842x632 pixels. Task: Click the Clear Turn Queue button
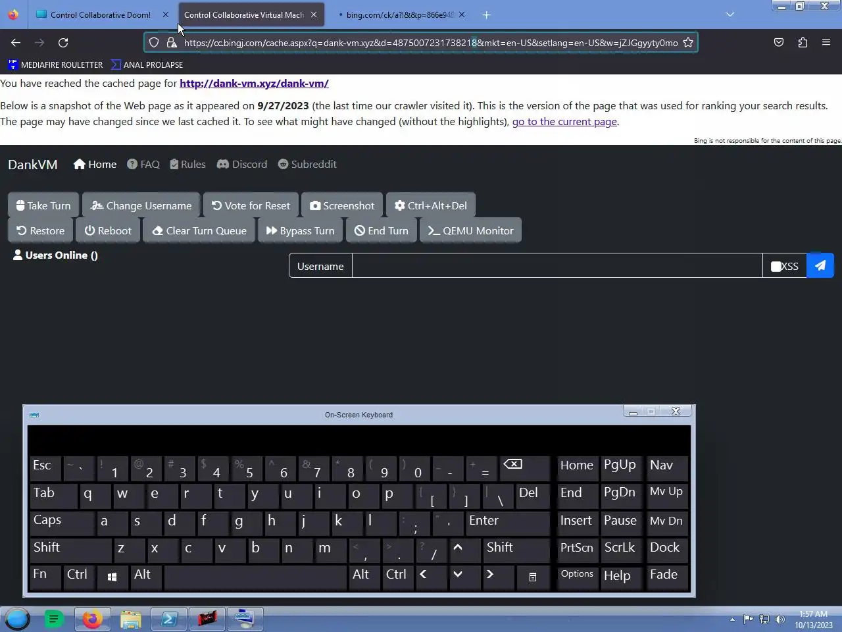[199, 230]
